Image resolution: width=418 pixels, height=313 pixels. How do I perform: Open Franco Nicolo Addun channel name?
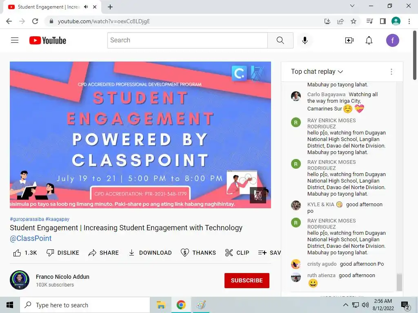62,277
